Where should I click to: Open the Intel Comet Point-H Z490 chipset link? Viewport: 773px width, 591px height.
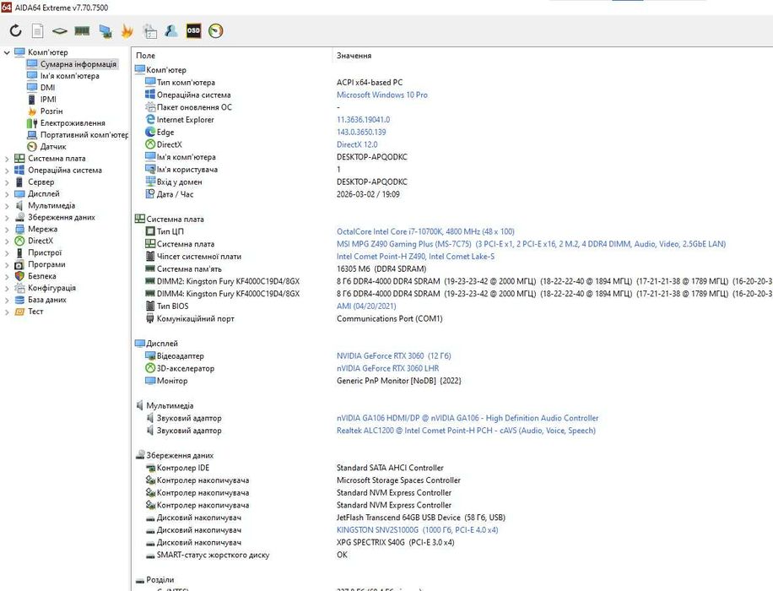[x=415, y=257]
